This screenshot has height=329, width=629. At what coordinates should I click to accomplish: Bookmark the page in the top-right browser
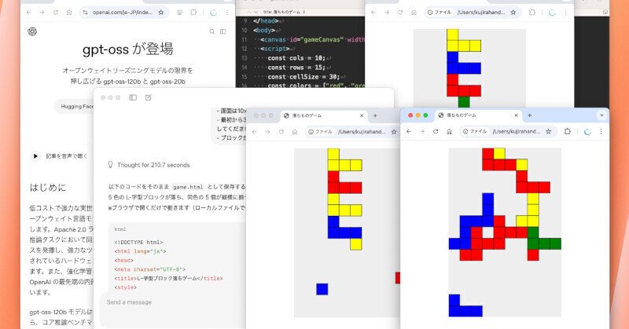tap(513, 13)
